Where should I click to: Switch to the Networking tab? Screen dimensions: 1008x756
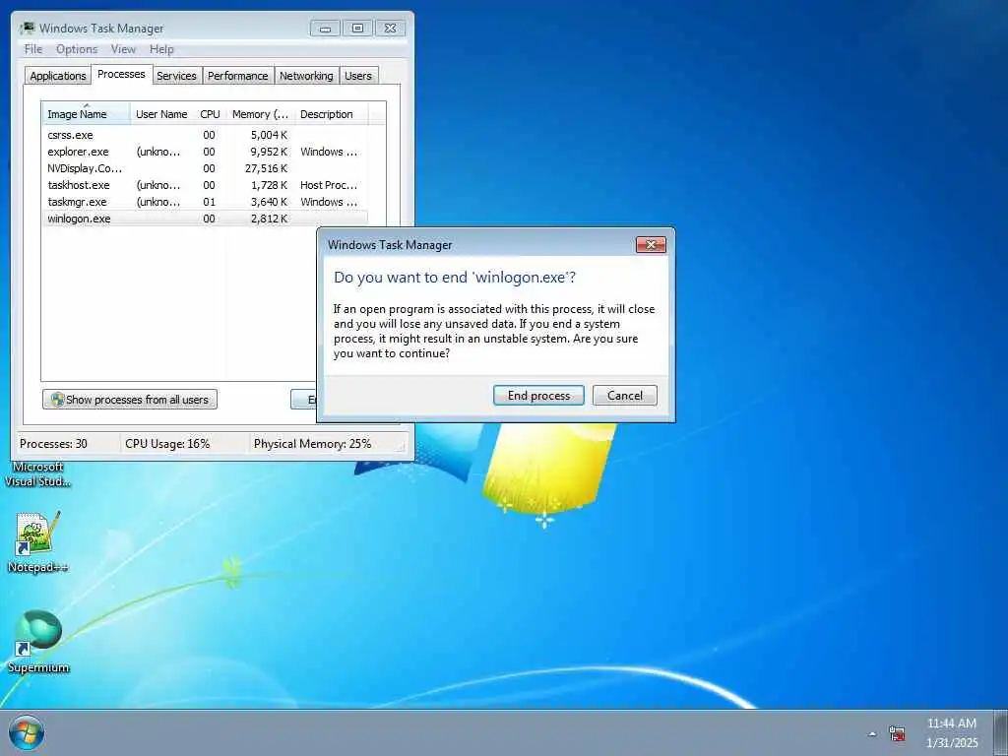(307, 75)
